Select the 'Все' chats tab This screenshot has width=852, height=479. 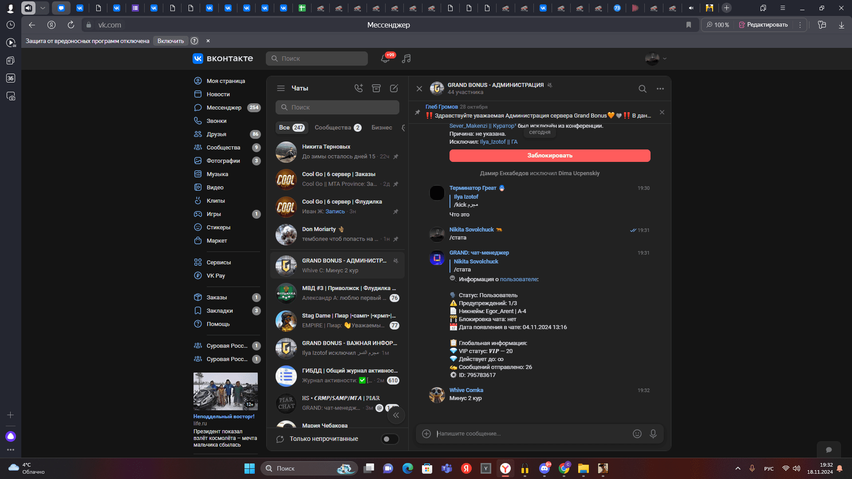click(x=291, y=128)
